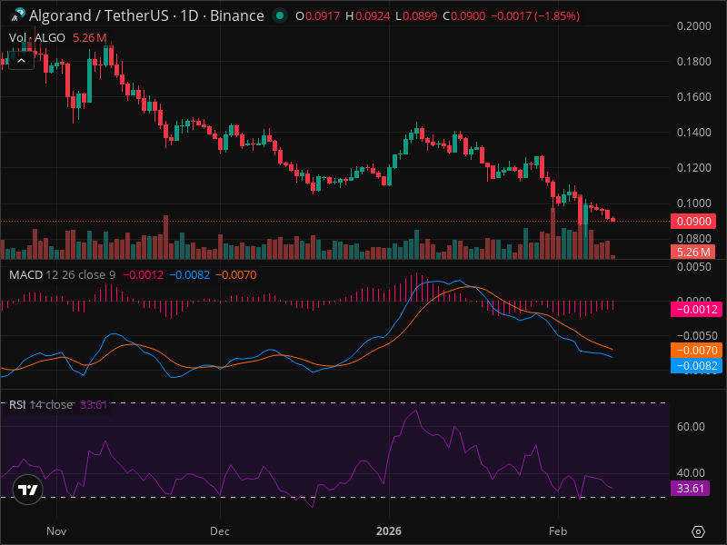Click the 2026 label on time axis
The width and height of the screenshot is (727, 545).
tap(389, 531)
